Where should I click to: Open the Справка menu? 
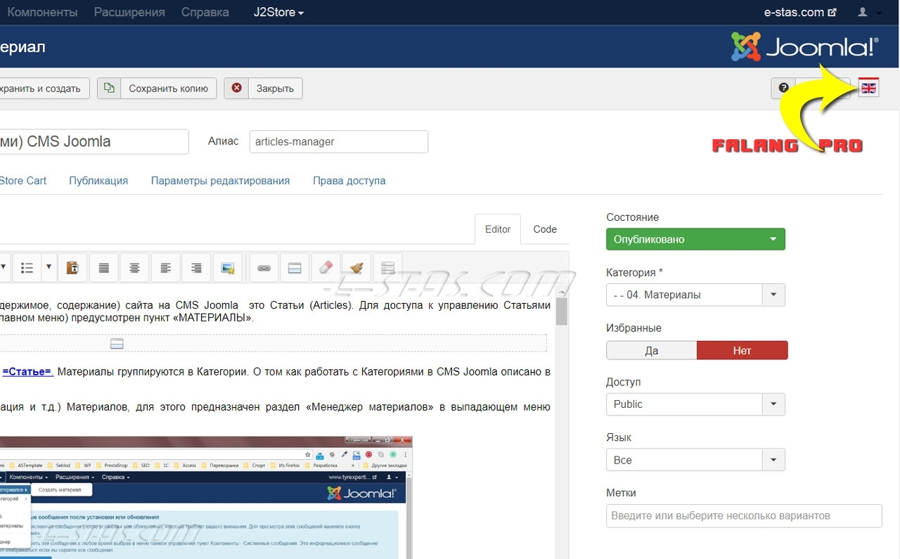(205, 12)
